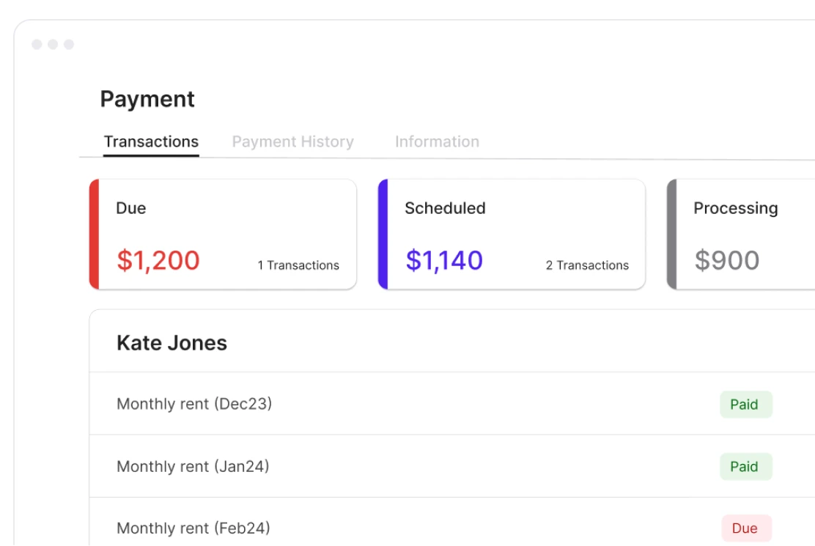815x546 pixels.
Task: Open the "1 Transactions" link on Due card
Action: pos(298,265)
